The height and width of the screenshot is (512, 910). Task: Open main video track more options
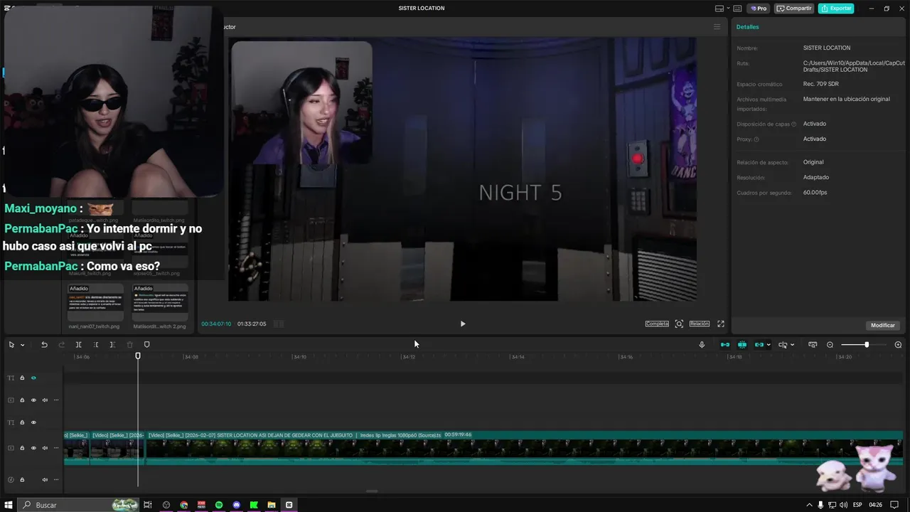tap(56, 448)
